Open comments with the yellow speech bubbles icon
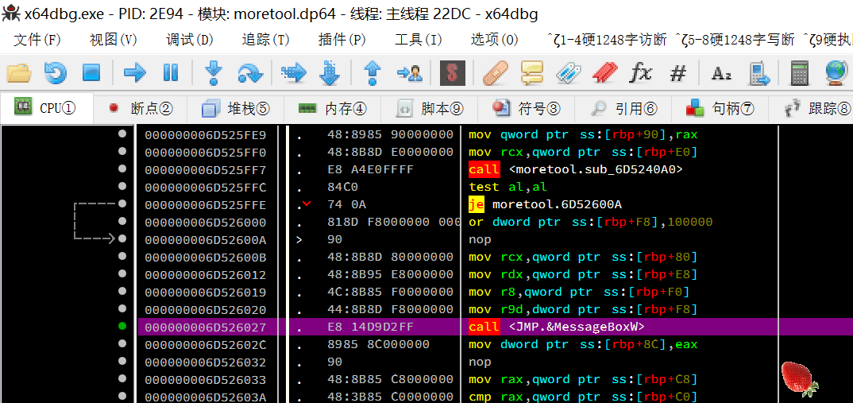 (532, 72)
